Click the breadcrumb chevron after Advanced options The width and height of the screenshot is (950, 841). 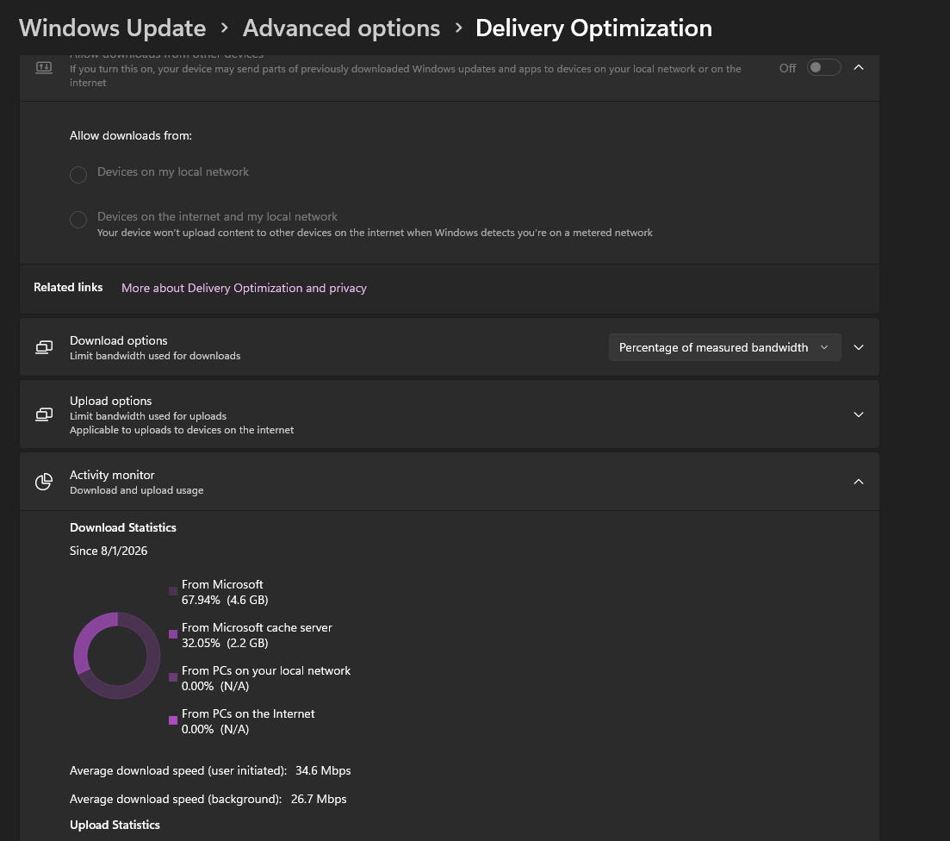(x=458, y=28)
